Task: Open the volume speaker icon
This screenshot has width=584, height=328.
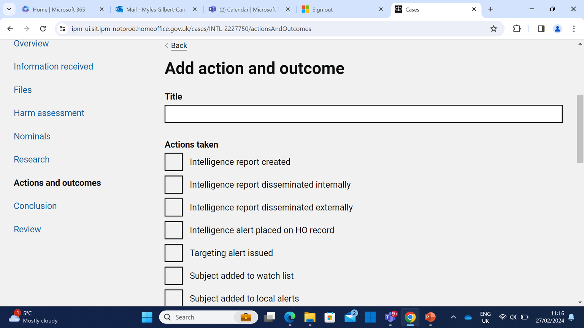Action: point(513,317)
